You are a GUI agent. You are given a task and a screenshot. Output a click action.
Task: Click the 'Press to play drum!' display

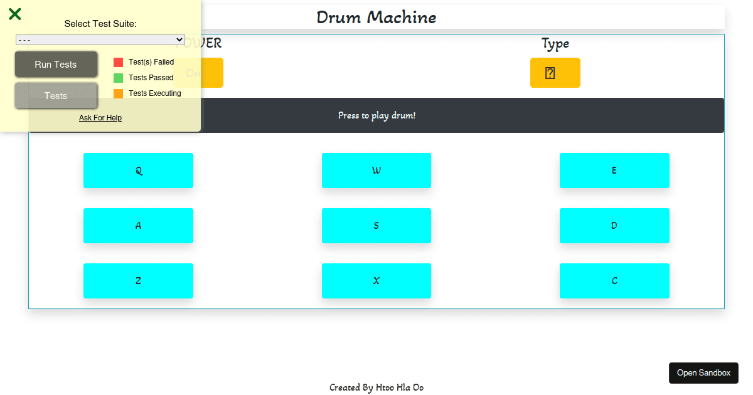coord(376,115)
